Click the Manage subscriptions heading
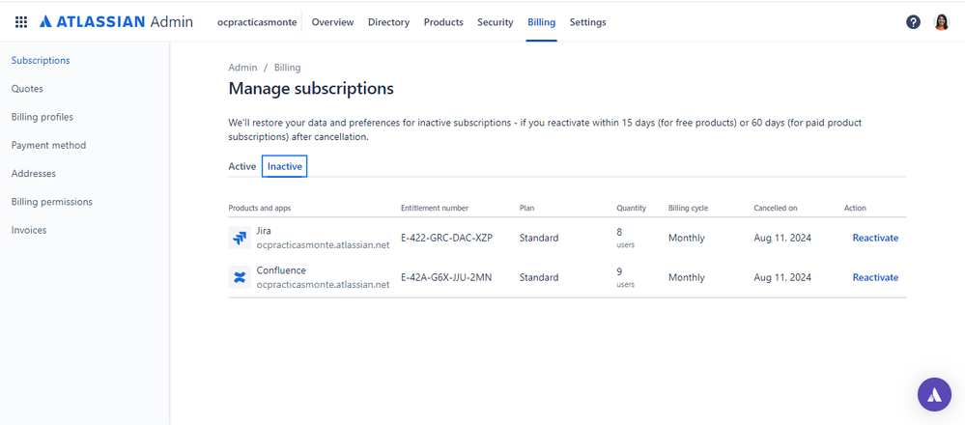Image resolution: width=965 pixels, height=425 pixels. 311,89
